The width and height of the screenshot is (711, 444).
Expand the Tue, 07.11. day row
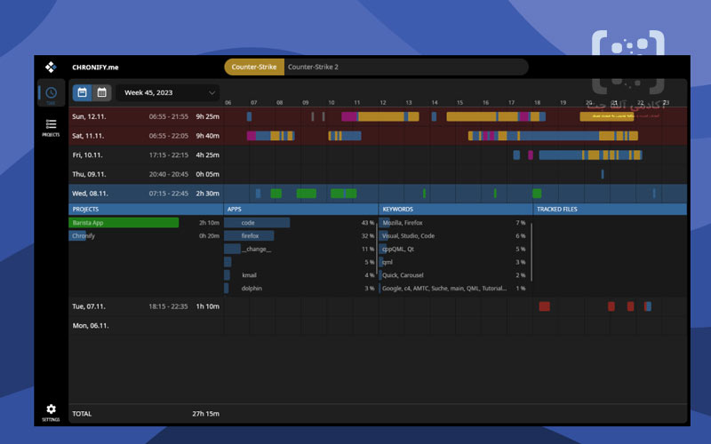[378, 306]
